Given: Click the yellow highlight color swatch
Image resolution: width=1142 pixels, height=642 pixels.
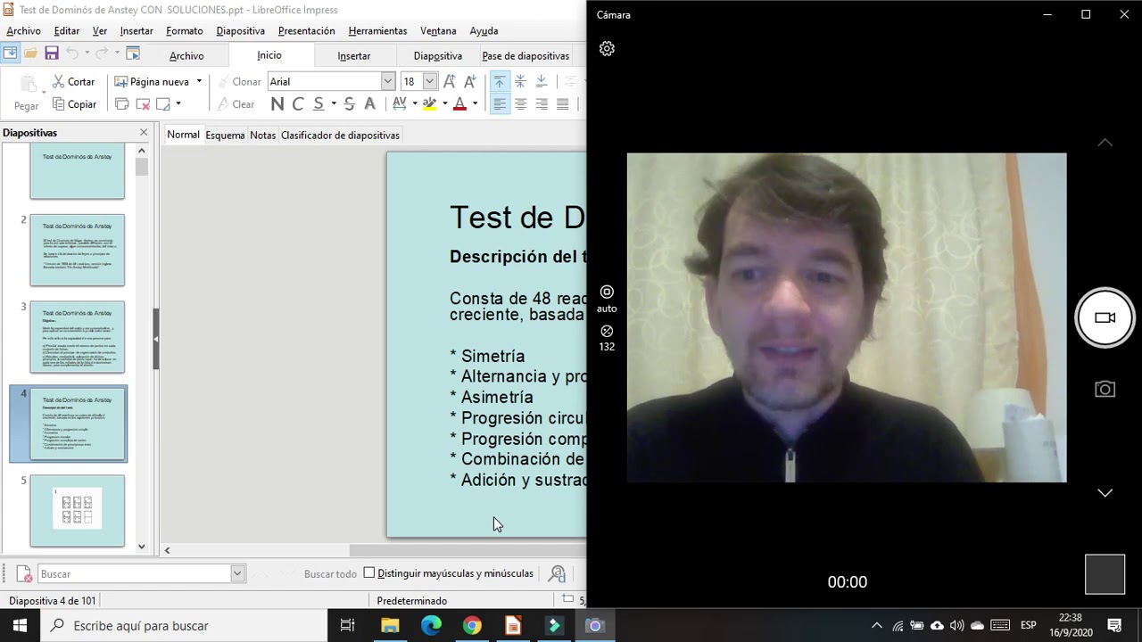Looking at the screenshot, I should pyautogui.click(x=430, y=104).
